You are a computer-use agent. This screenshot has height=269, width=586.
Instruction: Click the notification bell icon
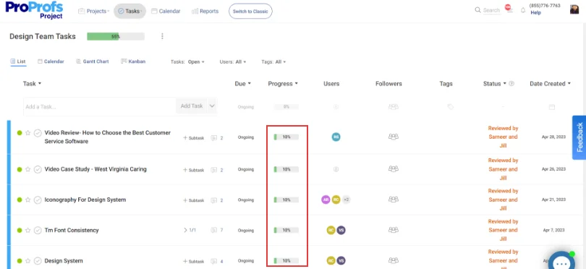(x=523, y=10)
